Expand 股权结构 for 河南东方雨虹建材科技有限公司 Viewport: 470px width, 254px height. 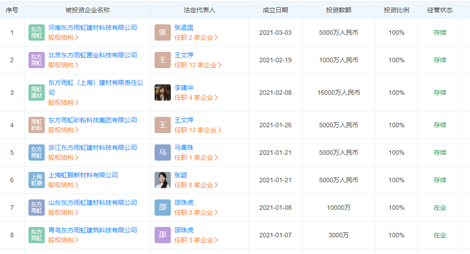click(63, 37)
